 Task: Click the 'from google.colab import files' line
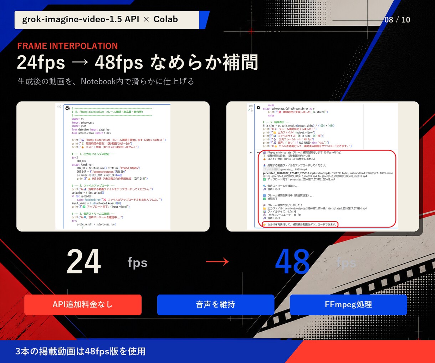point(91,133)
